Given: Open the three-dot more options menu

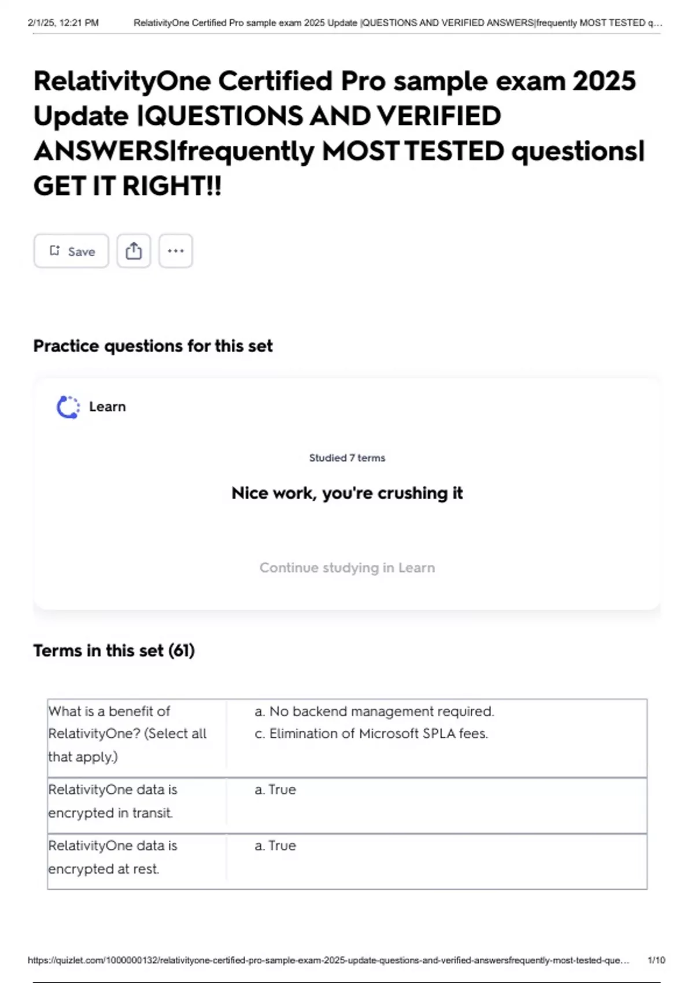Looking at the screenshot, I should [175, 251].
